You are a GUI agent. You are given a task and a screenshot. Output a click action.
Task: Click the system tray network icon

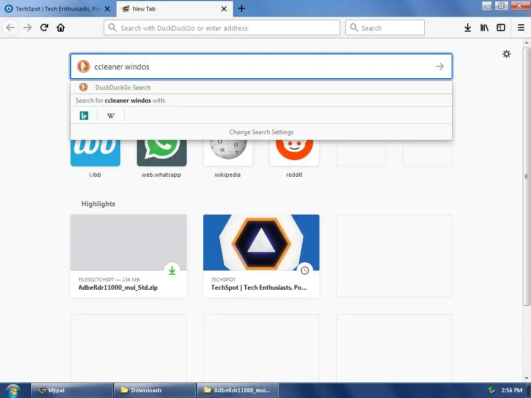click(x=492, y=390)
